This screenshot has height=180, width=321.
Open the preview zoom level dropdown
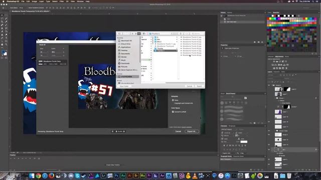(x=120, y=131)
